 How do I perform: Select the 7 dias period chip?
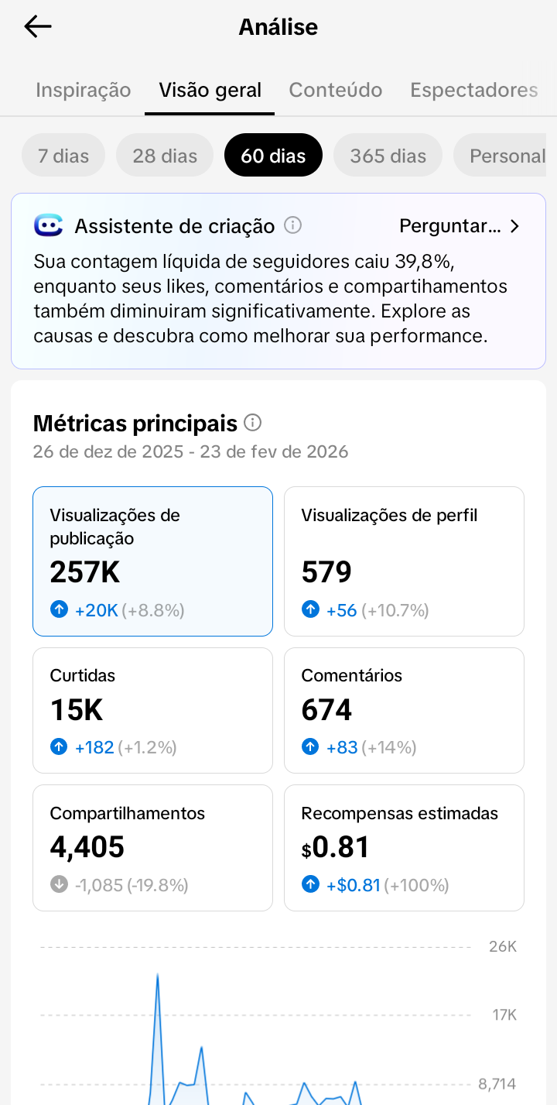[x=63, y=156]
